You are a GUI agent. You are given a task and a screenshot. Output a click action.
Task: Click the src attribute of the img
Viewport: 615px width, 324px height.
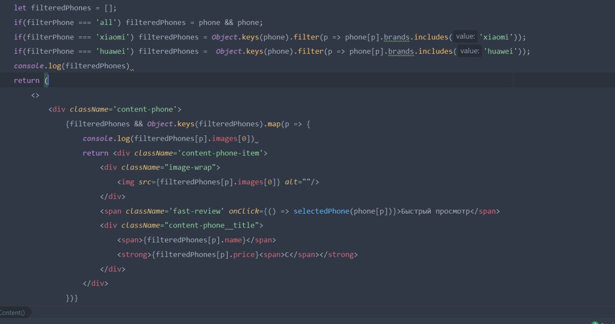[x=145, y=182]
